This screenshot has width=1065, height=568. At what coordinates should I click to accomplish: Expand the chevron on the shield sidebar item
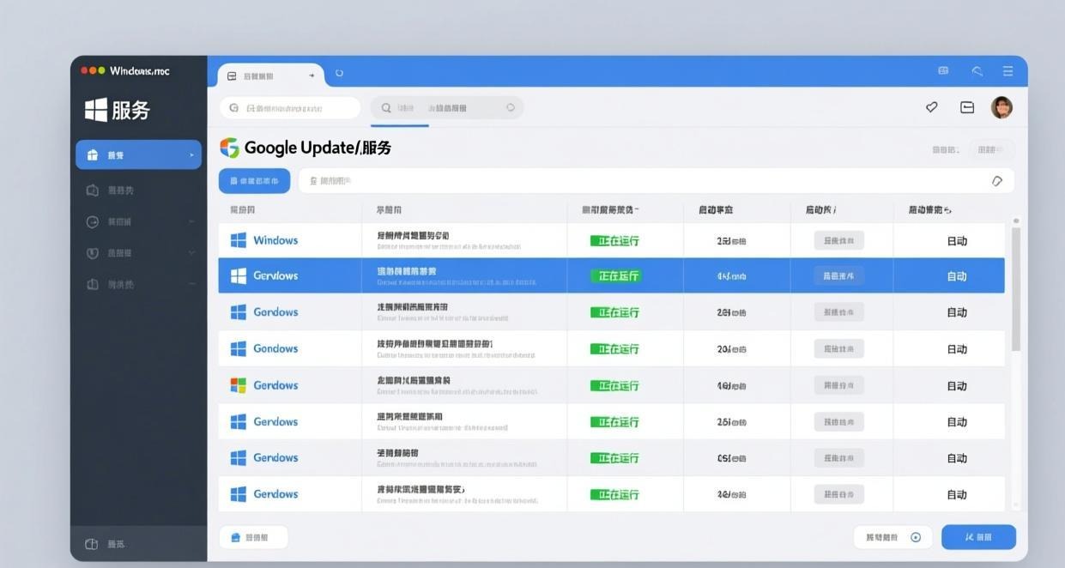[191, 253]
